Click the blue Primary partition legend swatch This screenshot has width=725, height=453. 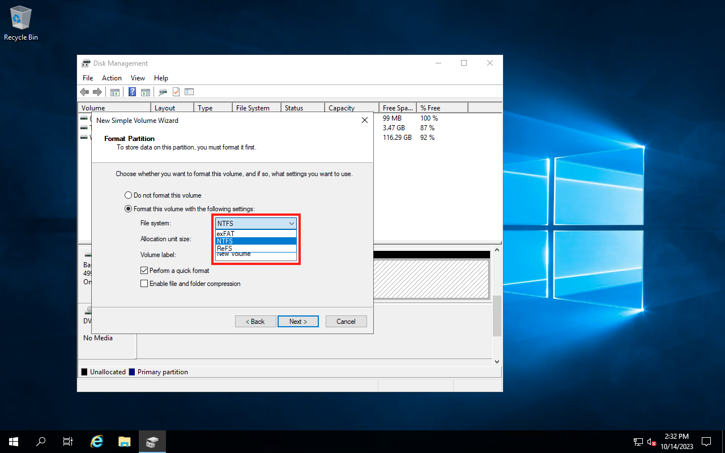[132, 372]
